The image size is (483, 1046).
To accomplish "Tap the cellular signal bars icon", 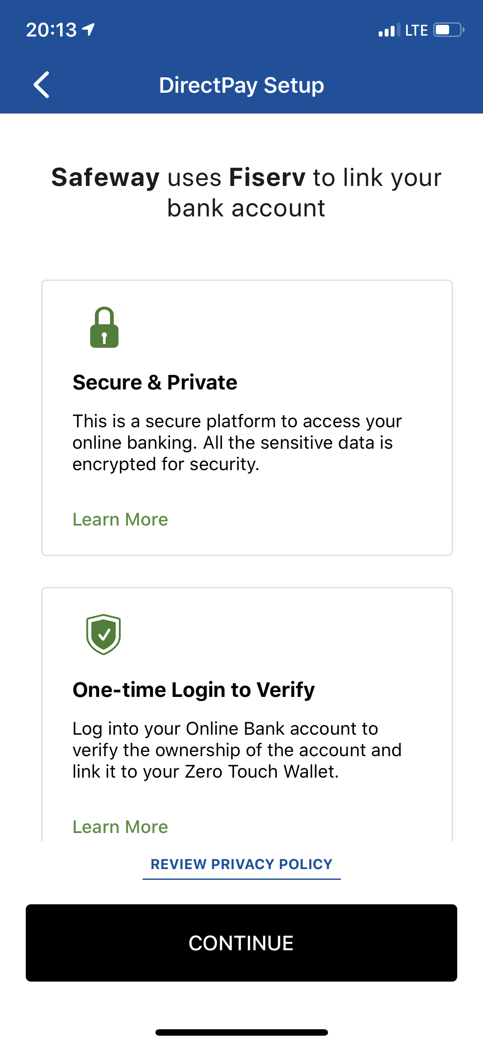I will 389,30.
